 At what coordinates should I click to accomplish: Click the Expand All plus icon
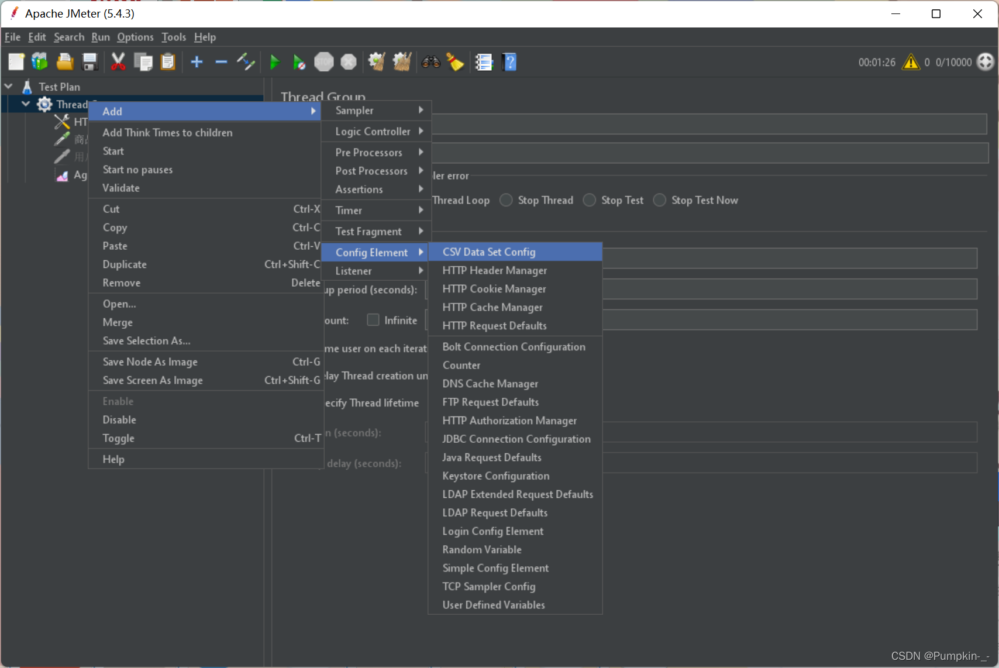pos(197,61)
